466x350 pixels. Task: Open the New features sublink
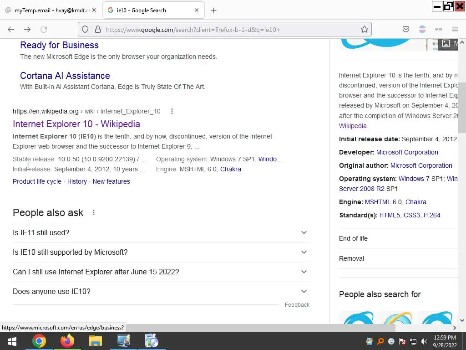pos(111,181)
